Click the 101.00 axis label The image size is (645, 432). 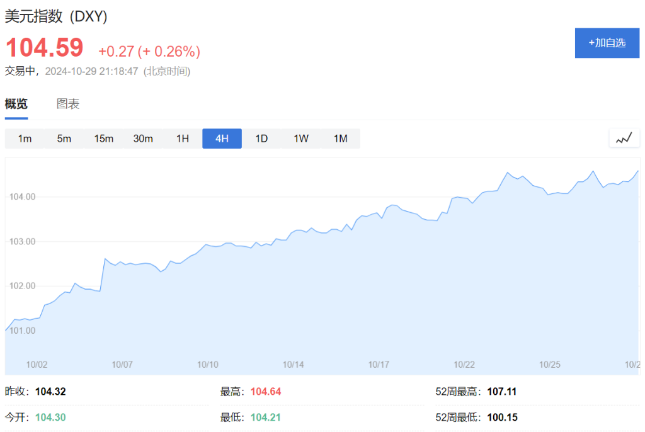[22, 331]
